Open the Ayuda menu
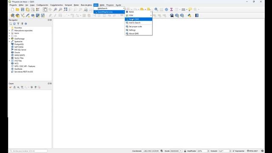The width and height of the screenshot is (272, 153). coord(118,5)
